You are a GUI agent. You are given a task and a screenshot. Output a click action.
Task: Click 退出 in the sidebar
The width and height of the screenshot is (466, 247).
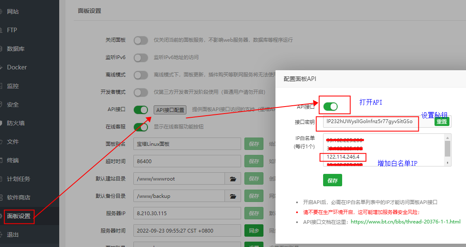(x=12, y=235)
